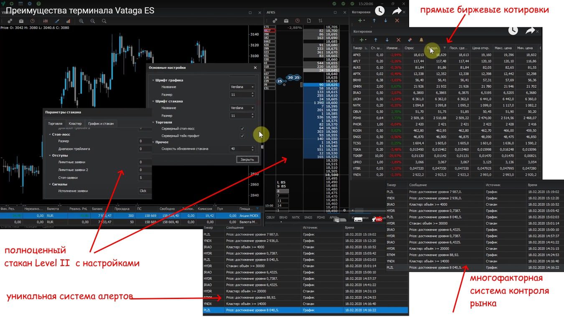Click Стоп-заявки value field
The width and height of the screenshot is (564, 317).
[x=145, y=178]
